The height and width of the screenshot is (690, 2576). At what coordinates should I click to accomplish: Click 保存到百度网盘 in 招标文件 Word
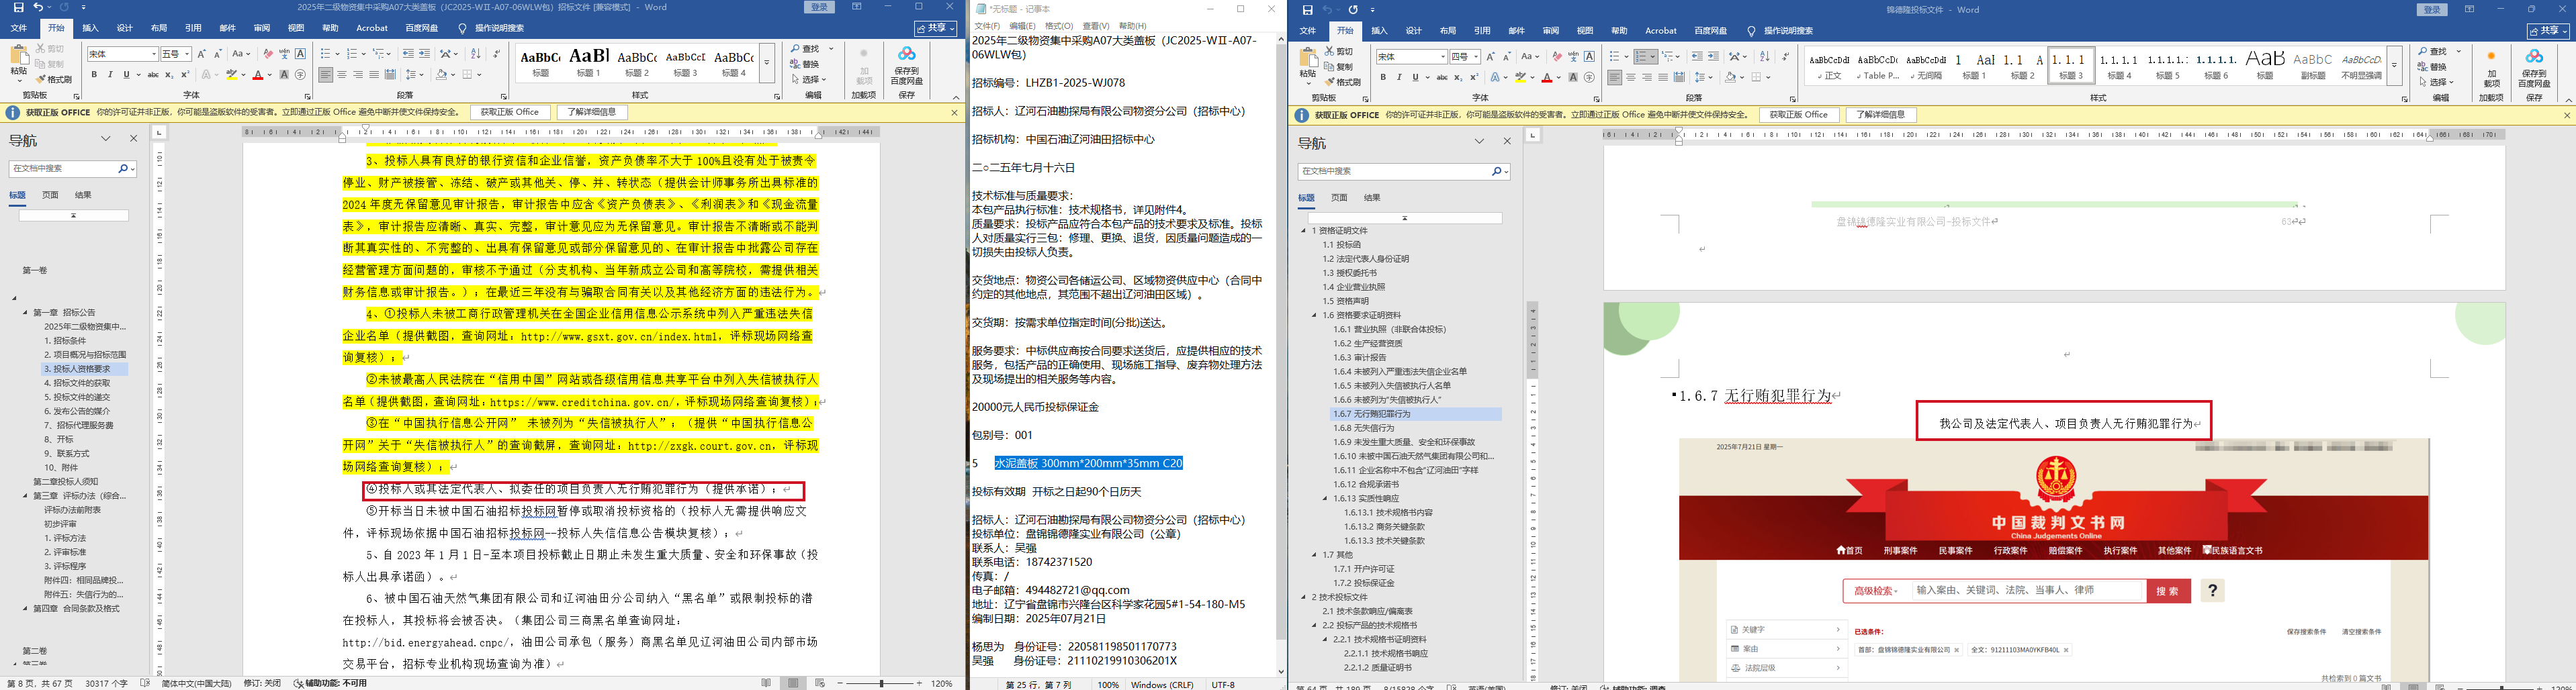coord(907,65)
